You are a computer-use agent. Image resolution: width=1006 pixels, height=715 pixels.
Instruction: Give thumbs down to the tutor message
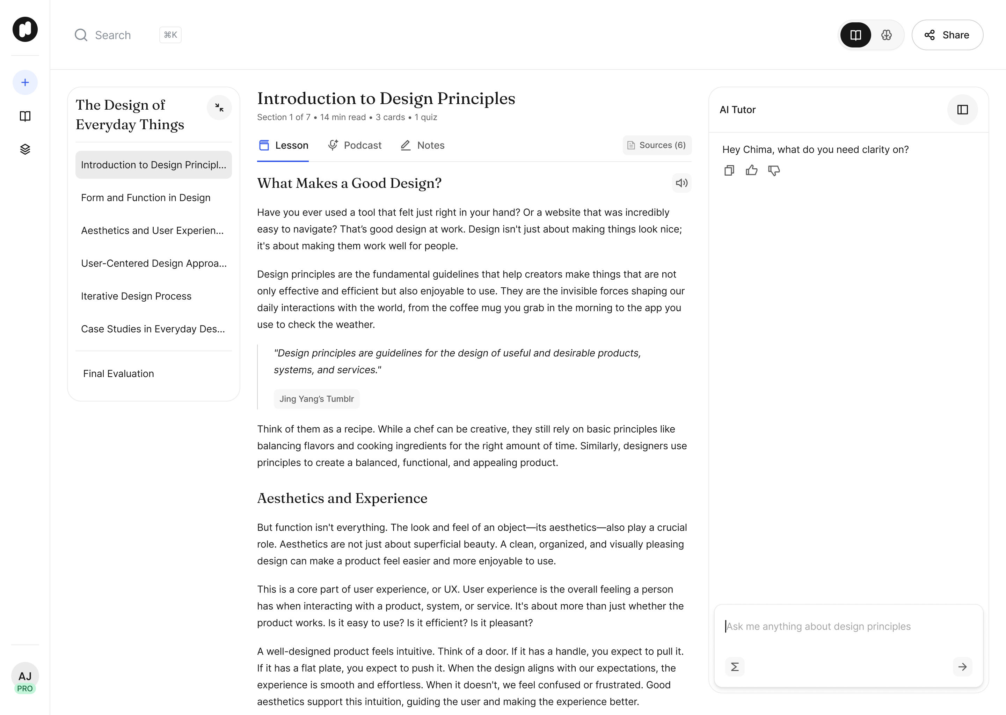tap(774, 170)
